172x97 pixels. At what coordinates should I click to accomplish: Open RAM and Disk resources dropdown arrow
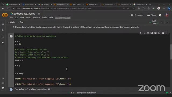(x=162, y=22)
